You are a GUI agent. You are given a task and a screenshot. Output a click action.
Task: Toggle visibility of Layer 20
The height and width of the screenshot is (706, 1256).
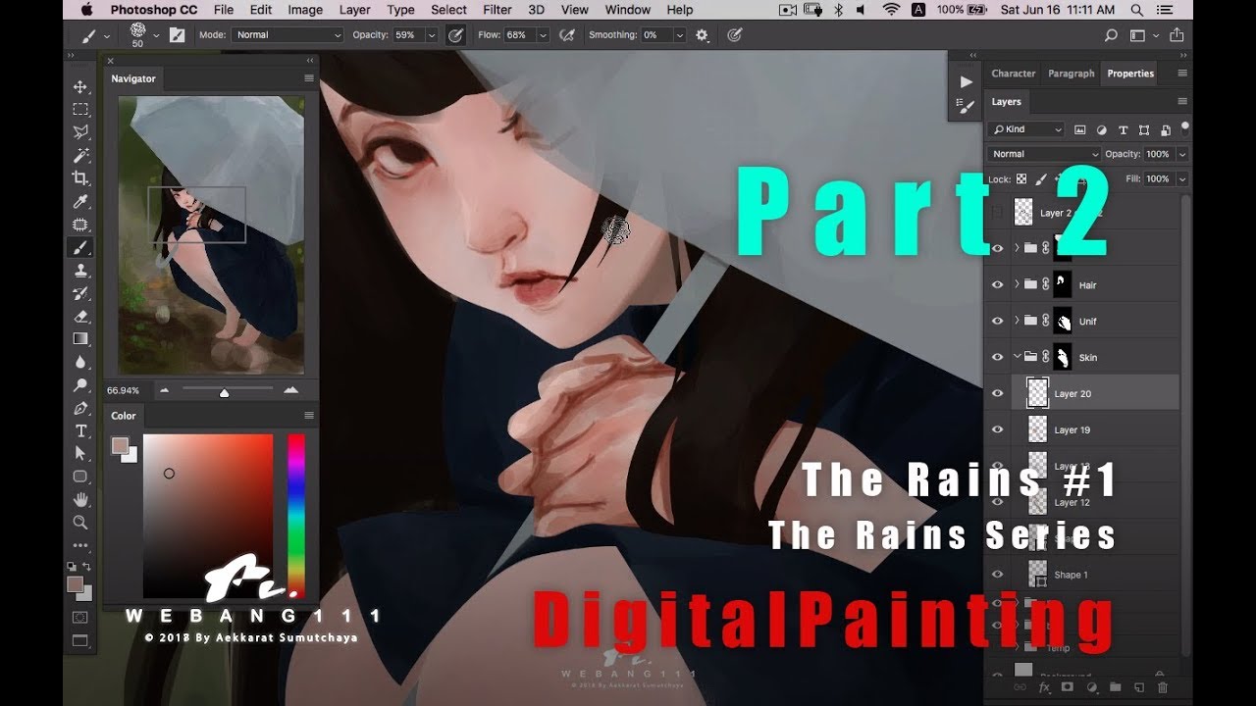pyautogui.click(x=998, y=394)
